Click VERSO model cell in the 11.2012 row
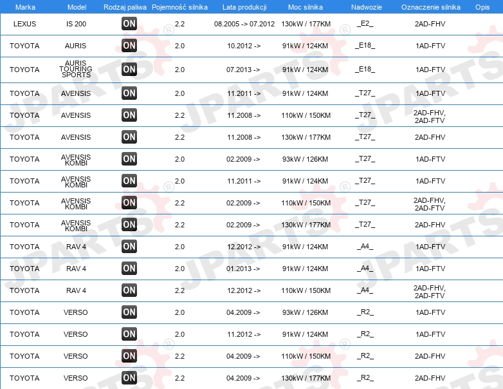 (x=76, y=334)
